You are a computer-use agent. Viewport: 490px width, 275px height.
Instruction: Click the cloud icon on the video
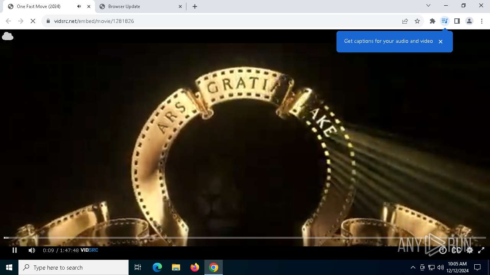click(x=8, y=36)
